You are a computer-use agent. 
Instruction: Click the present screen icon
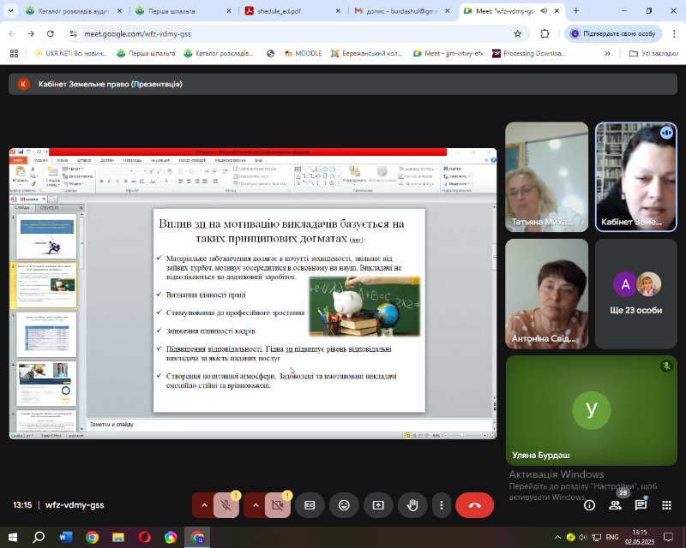coord(378,505)
